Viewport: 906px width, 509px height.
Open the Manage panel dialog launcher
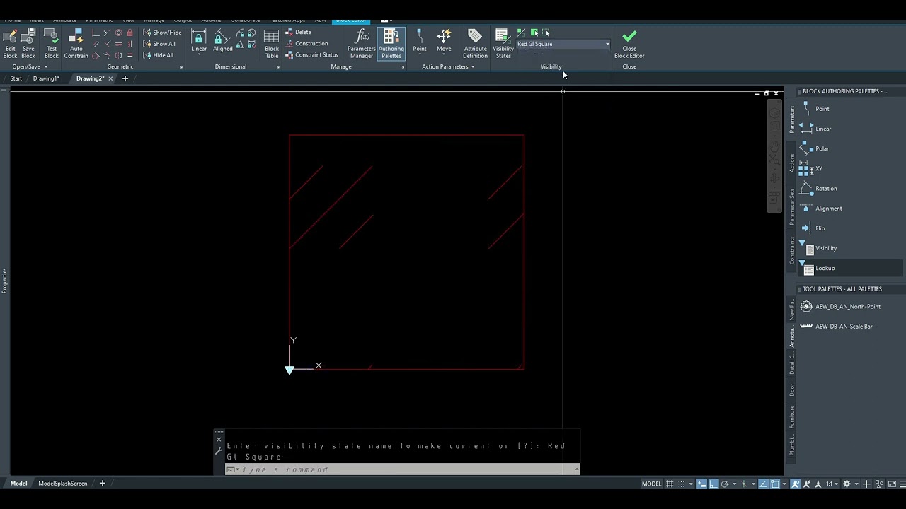coord(403,67)
